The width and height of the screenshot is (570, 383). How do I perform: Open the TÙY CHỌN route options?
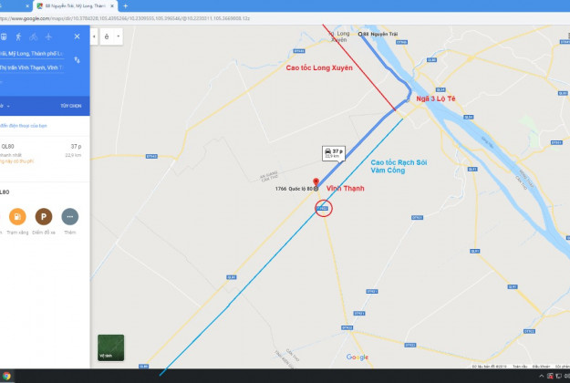pyautogui.click(x=71, y=106)
